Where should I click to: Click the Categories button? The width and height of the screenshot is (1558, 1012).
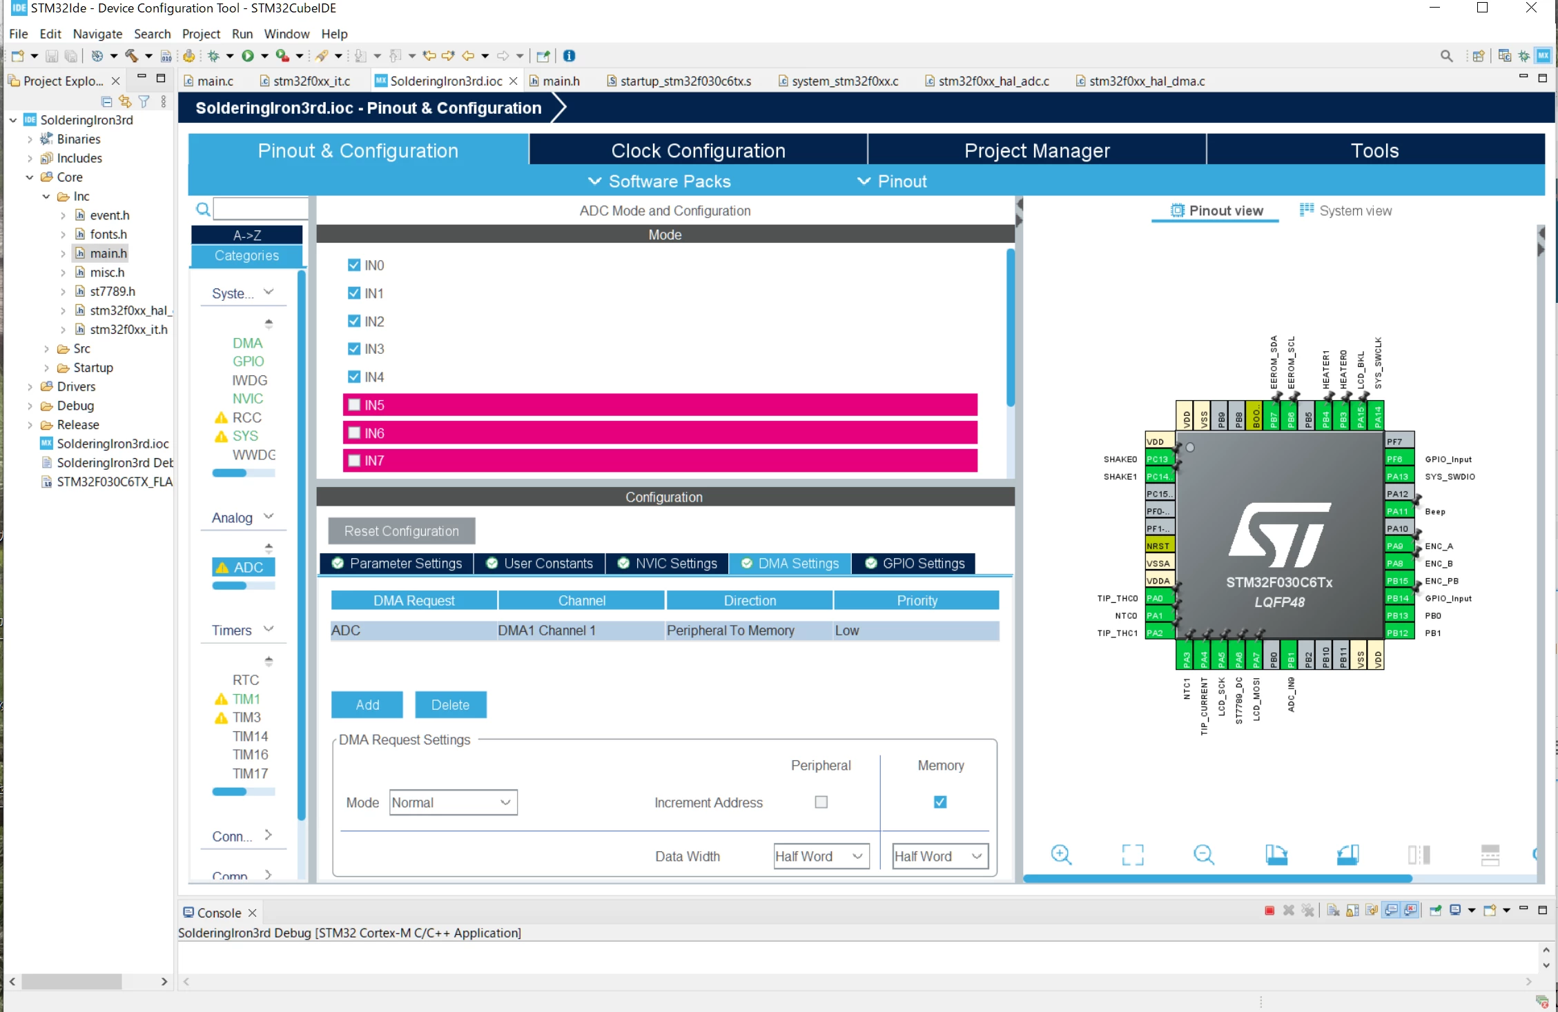click(246, 256)
